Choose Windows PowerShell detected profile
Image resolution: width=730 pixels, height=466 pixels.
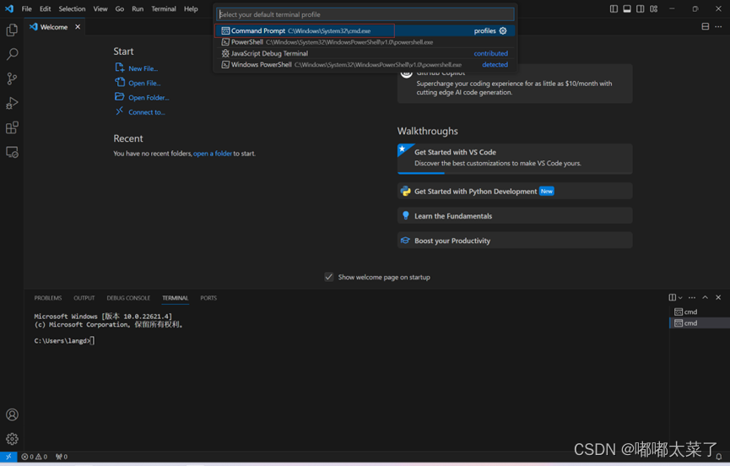point(365,65)
